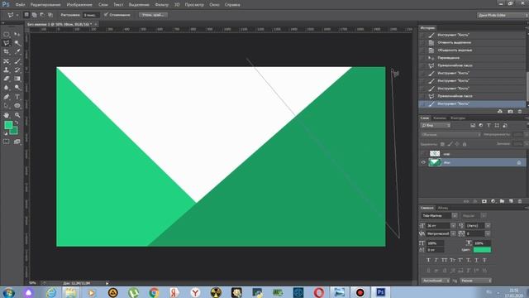The image size is (529, 298).
Task: Switch to the Каналы tab
Action: (x=439, y=118)
